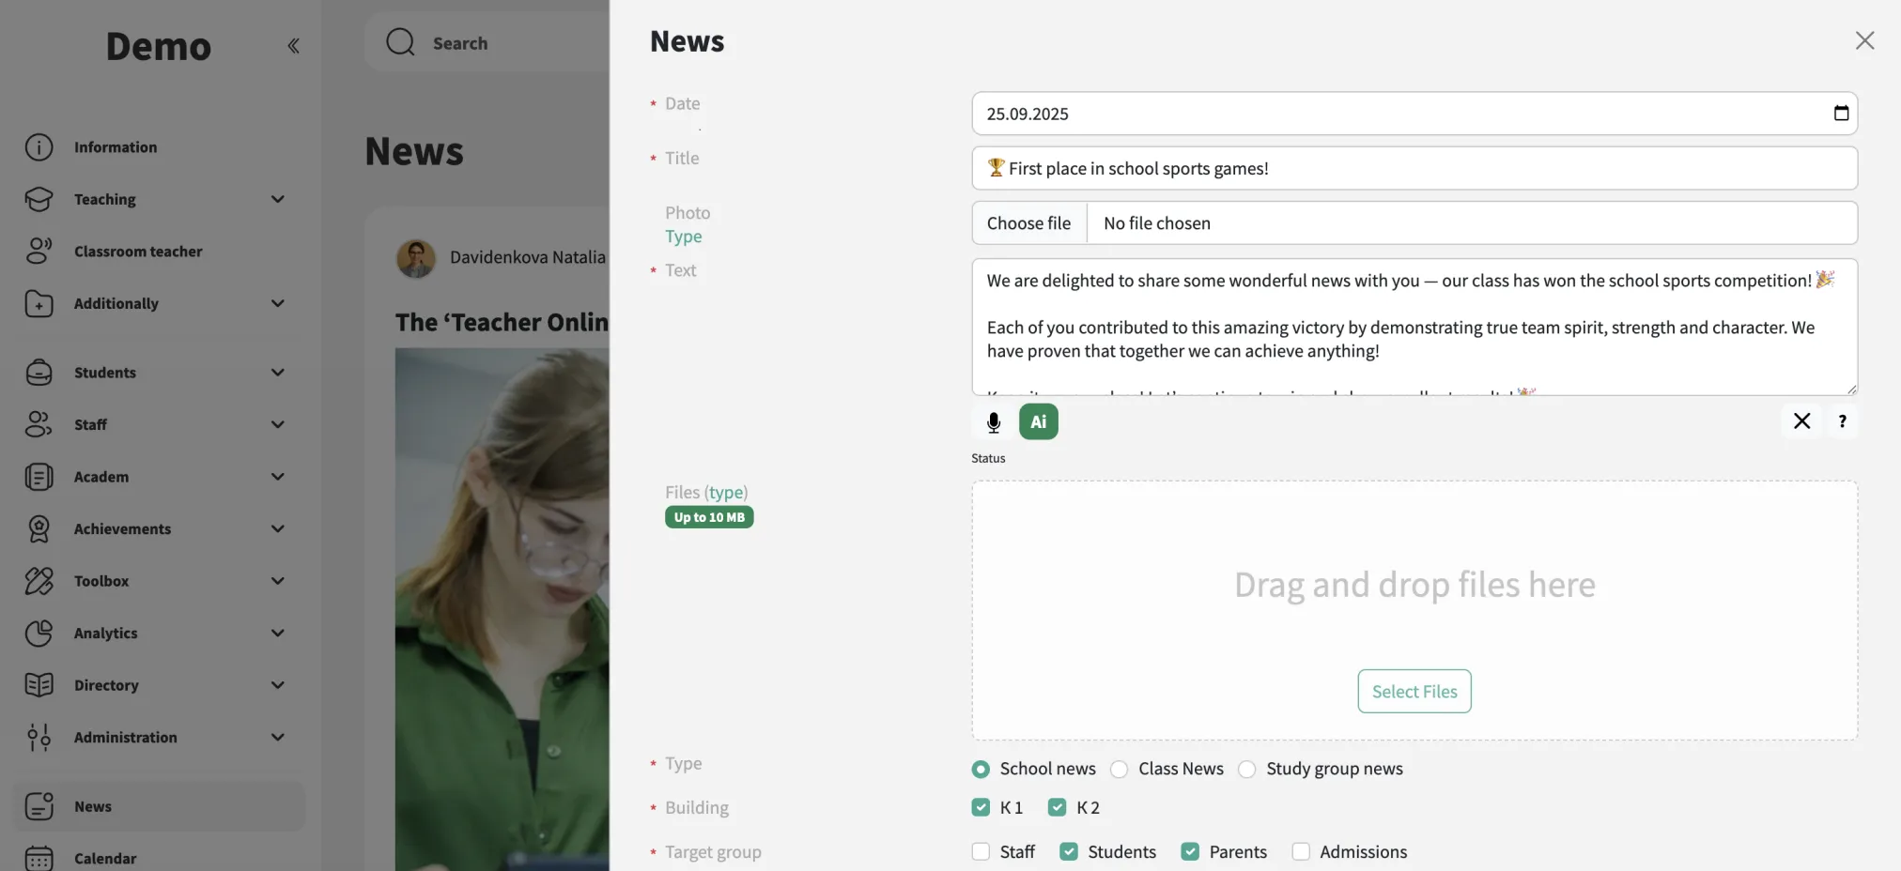Click the Select Files button
Screen dimensions: 1901x871
tap(1414, 692)
